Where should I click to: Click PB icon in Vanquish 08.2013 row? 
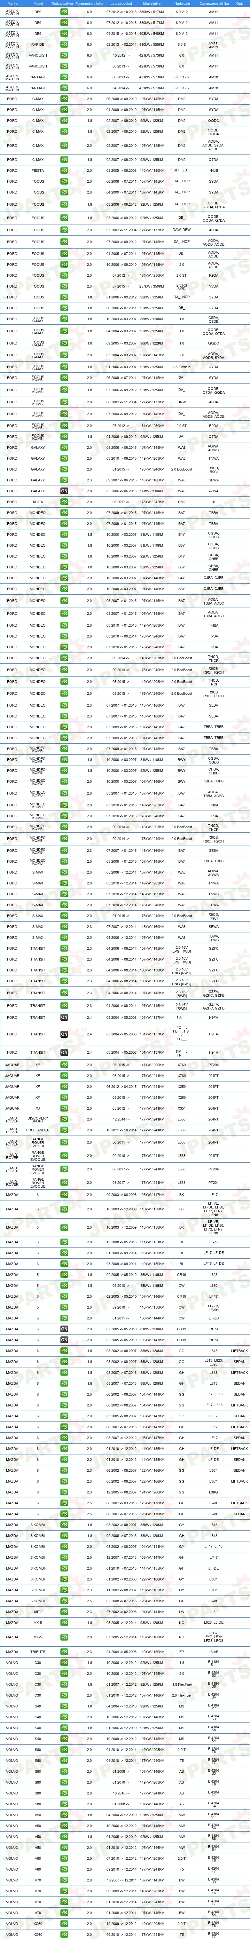tap(64, 66)
